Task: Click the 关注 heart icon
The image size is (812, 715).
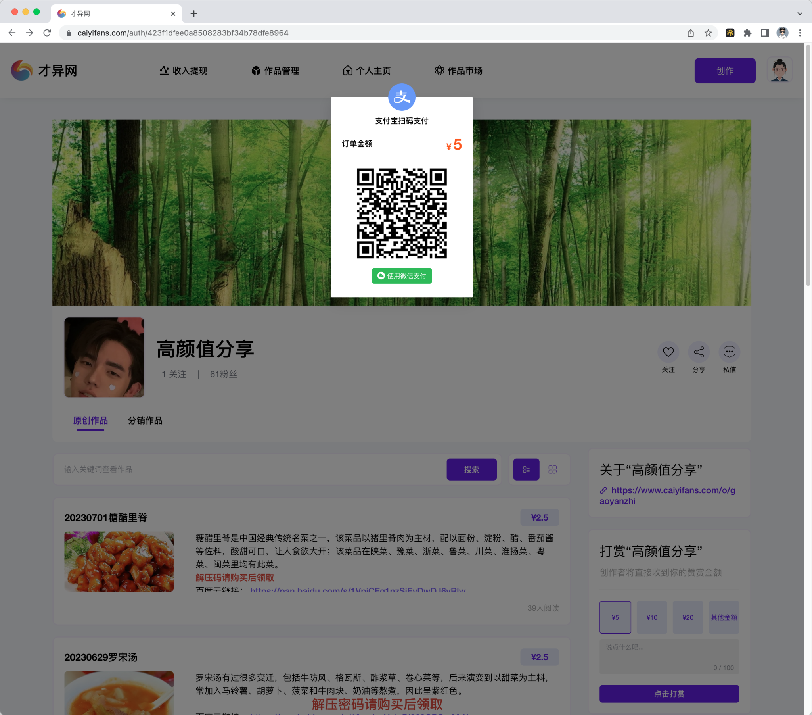Action: click(668, 352)
